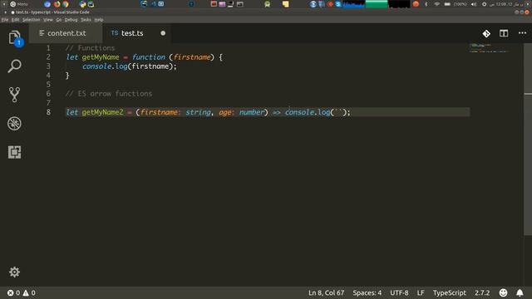Screen dimensions: 532x299
Task: Click the errors count icon in the status bar
Action: (x=11, y=292)
